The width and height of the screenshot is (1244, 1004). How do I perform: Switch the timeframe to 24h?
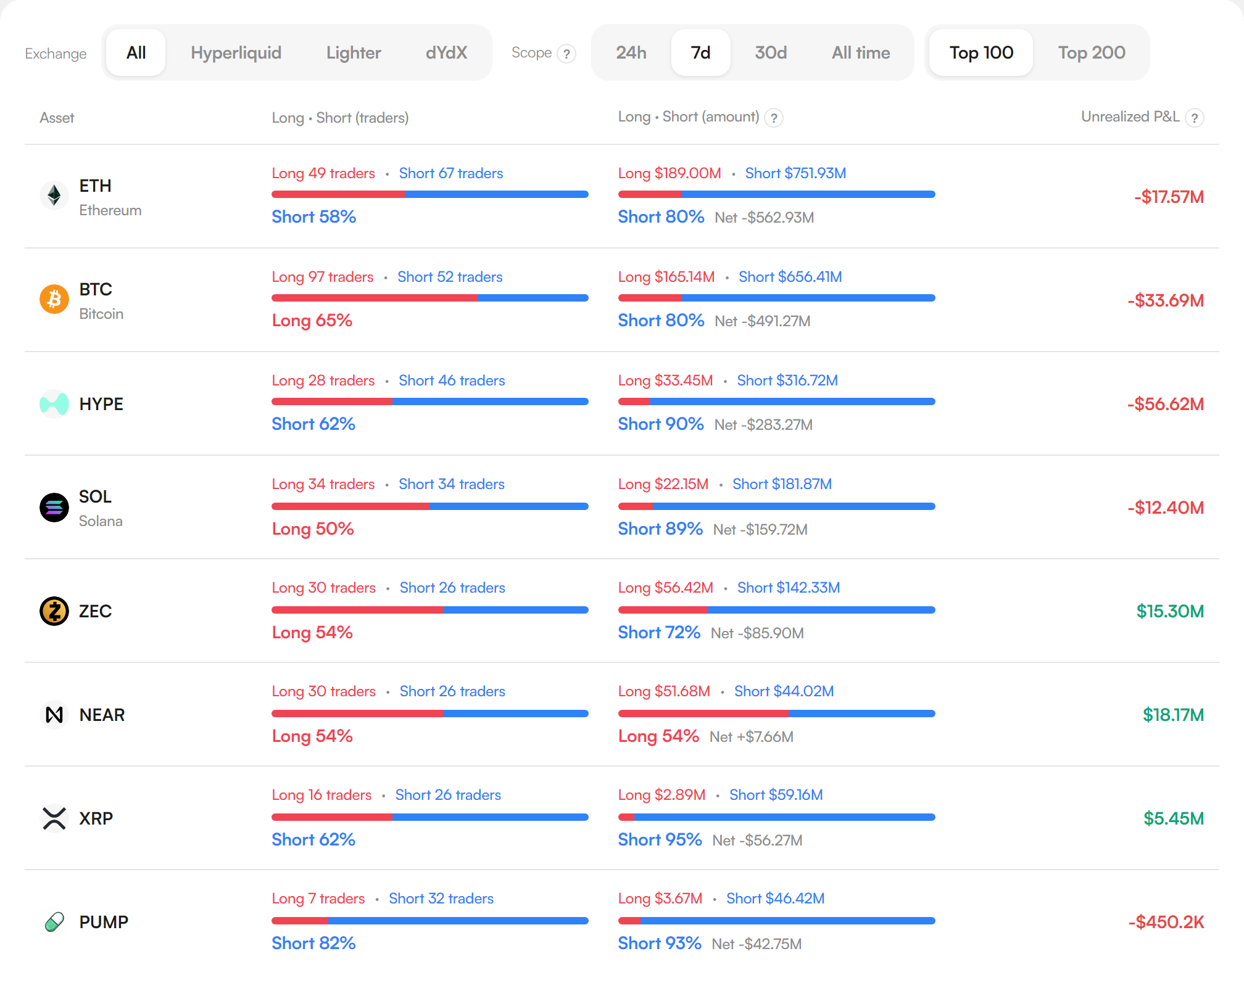(x=631, y=52)
